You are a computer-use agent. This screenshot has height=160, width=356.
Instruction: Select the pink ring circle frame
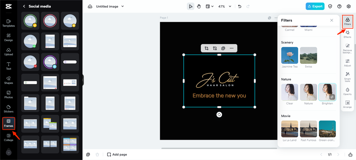[50, 21]
